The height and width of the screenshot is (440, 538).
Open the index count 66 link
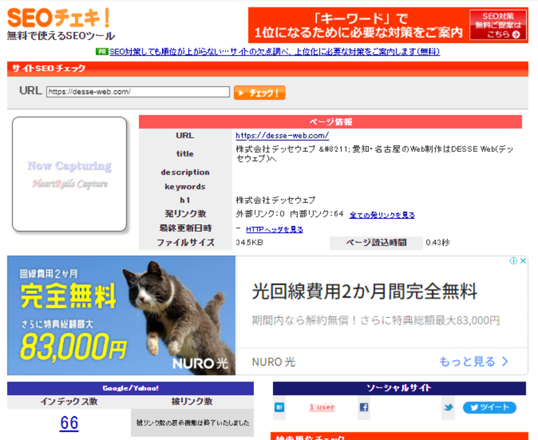tap(69, 423)
